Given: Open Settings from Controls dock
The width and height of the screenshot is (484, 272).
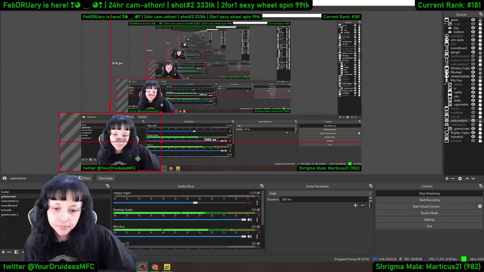Looking at the screenshot, I should (429, 220).
